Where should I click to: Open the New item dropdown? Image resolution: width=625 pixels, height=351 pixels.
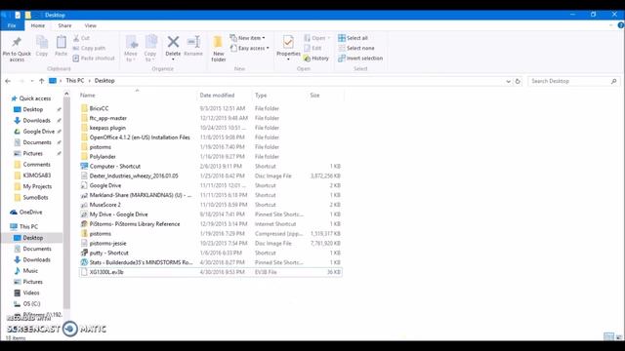click(x=247, y=38)
